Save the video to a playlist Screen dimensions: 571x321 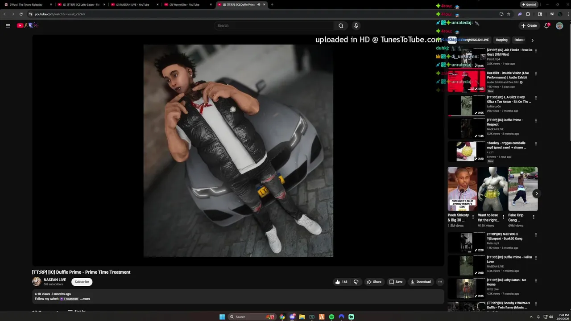396,282
